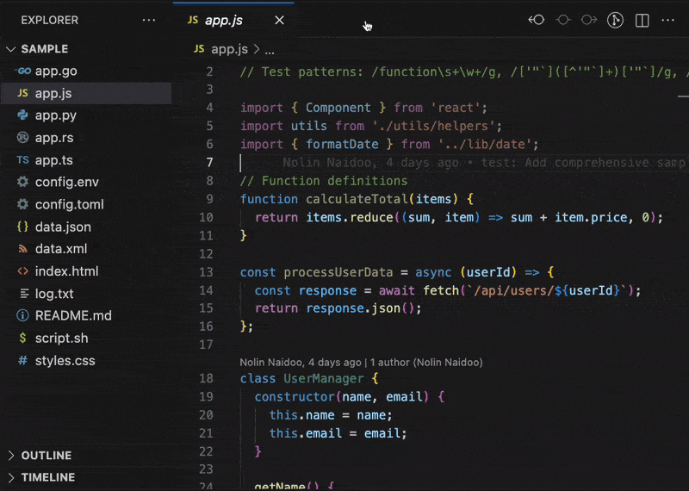
Task: Click the constructor keyword on line 19
Action: click(x=295, y=397)
